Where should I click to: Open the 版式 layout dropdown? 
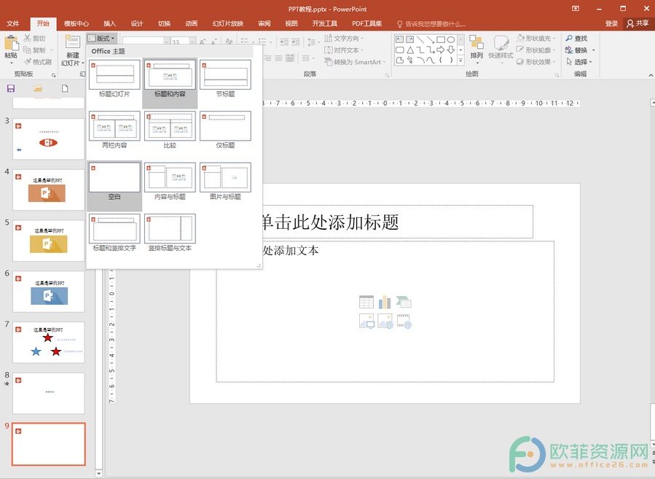tap(101, 38)
